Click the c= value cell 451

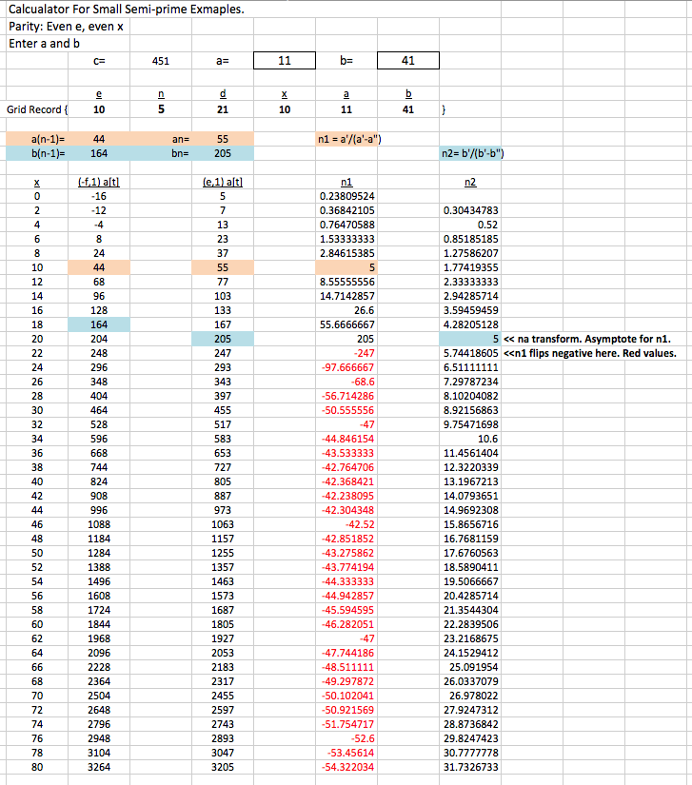click(161, 61)
